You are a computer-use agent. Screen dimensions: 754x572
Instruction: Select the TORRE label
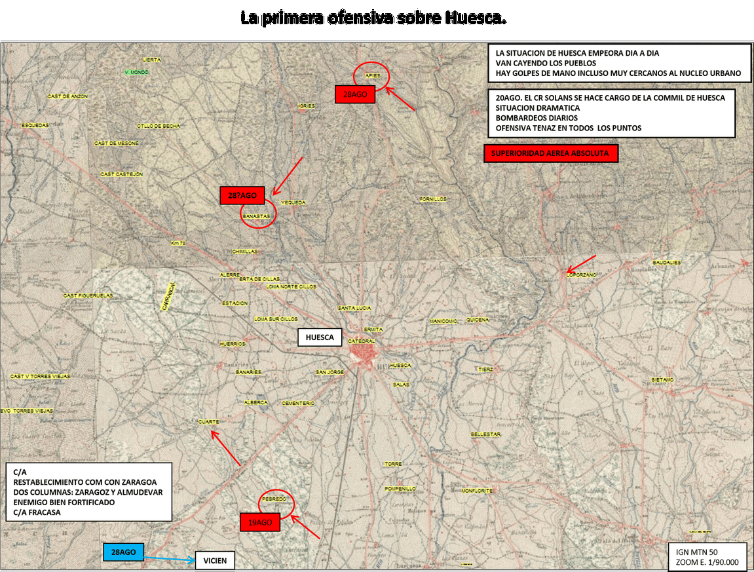(393, 465)
